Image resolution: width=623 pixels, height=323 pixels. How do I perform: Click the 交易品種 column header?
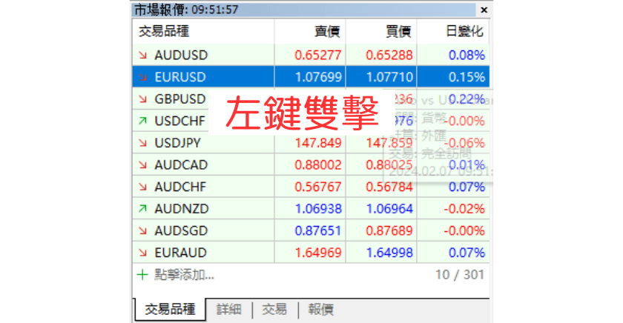163,32
